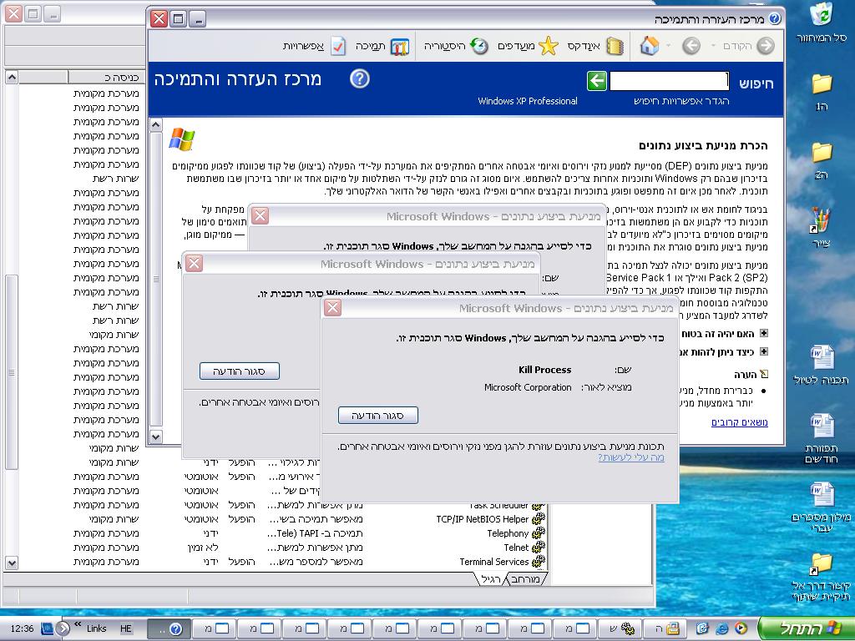Expand hidden tray icons arrow

(x=63, y=628)
